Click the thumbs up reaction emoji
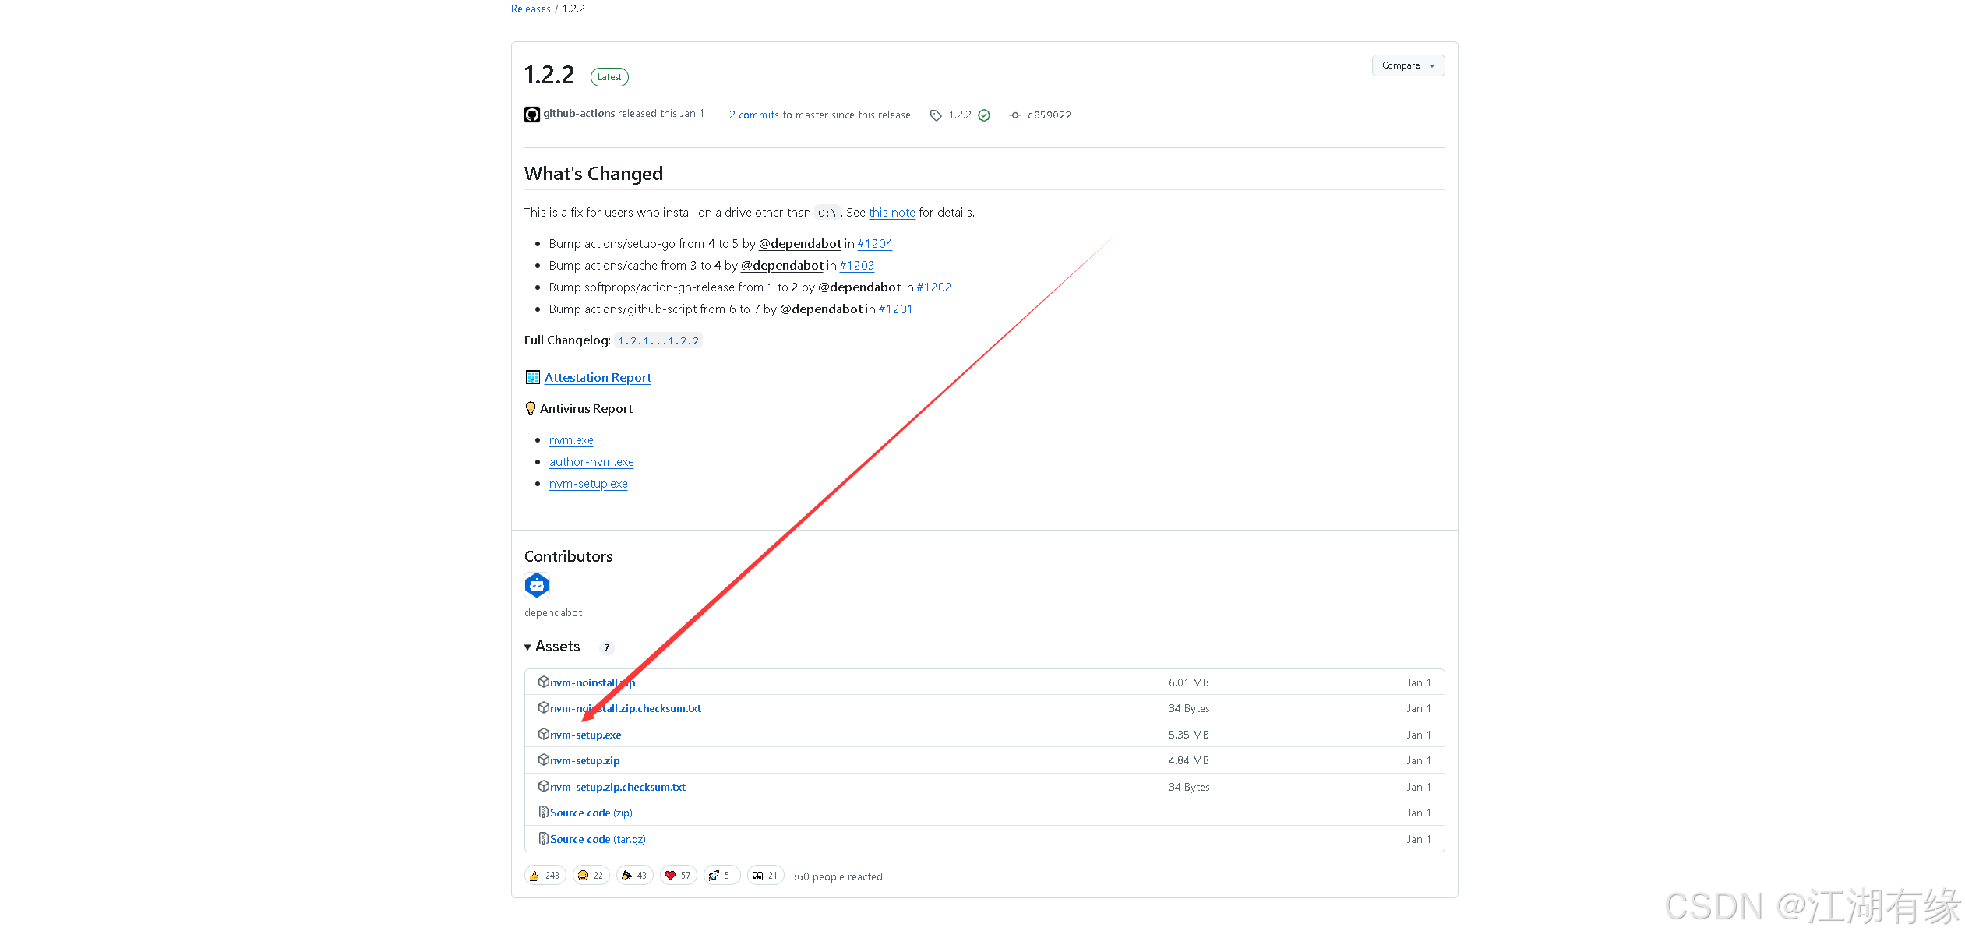 coord(534,876)
